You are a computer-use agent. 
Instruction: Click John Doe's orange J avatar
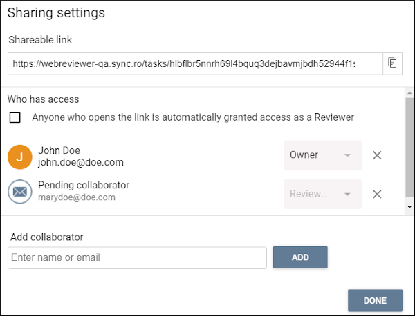tap(20, 157)
